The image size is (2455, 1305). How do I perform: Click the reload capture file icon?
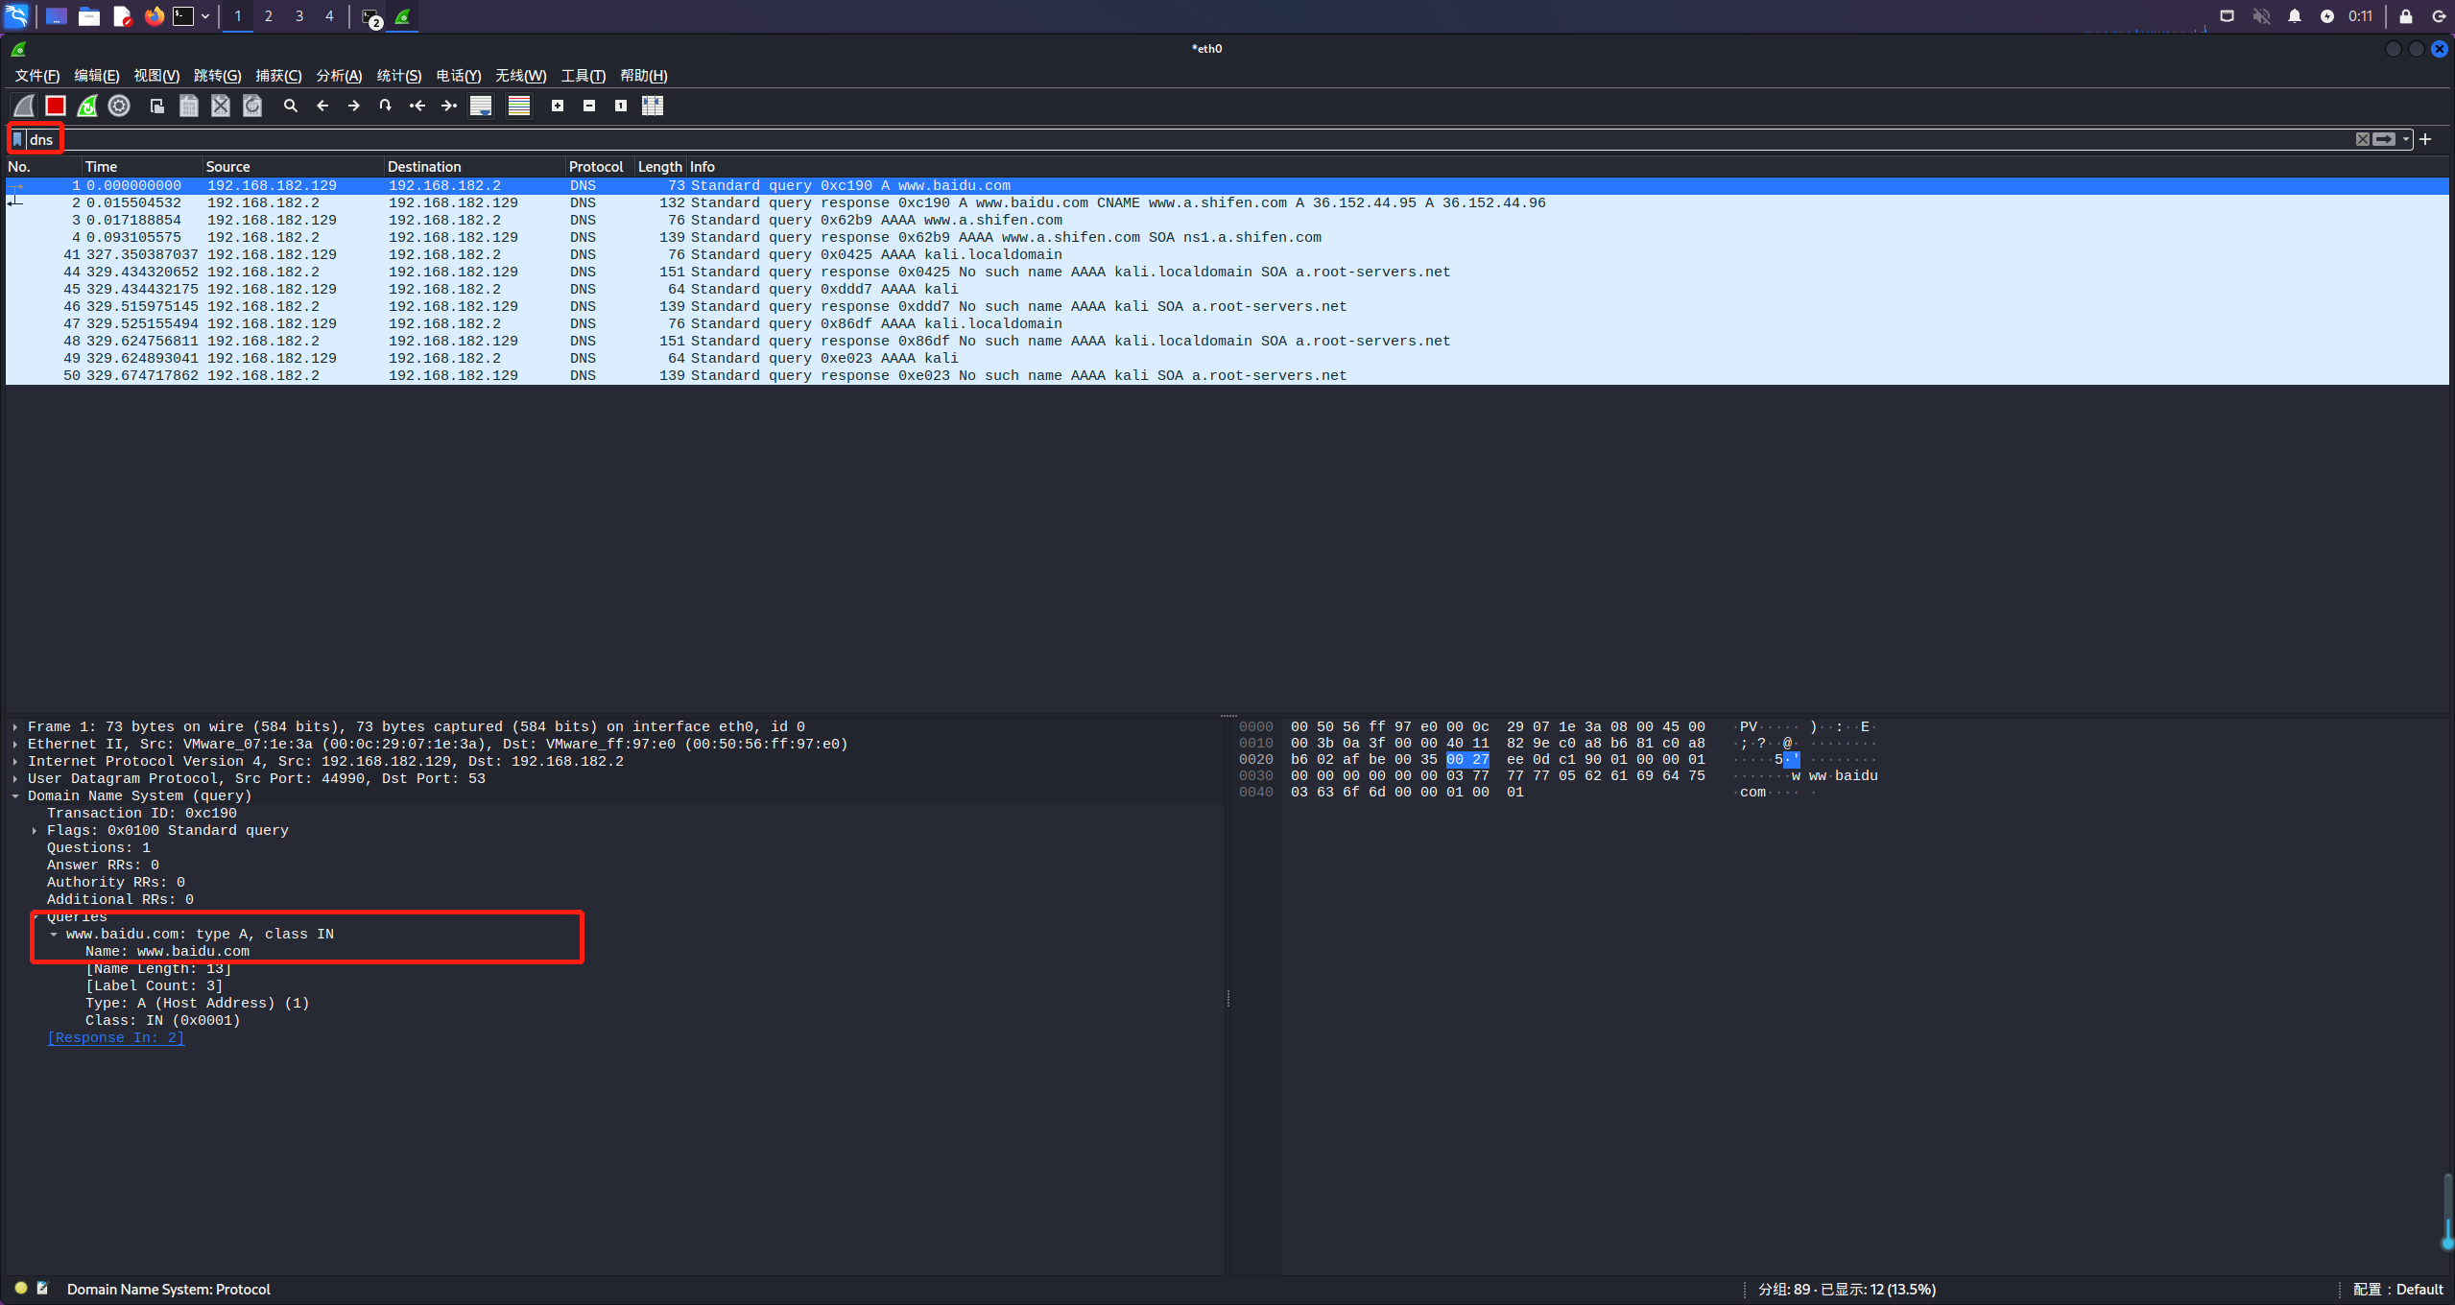coord(252,106)
